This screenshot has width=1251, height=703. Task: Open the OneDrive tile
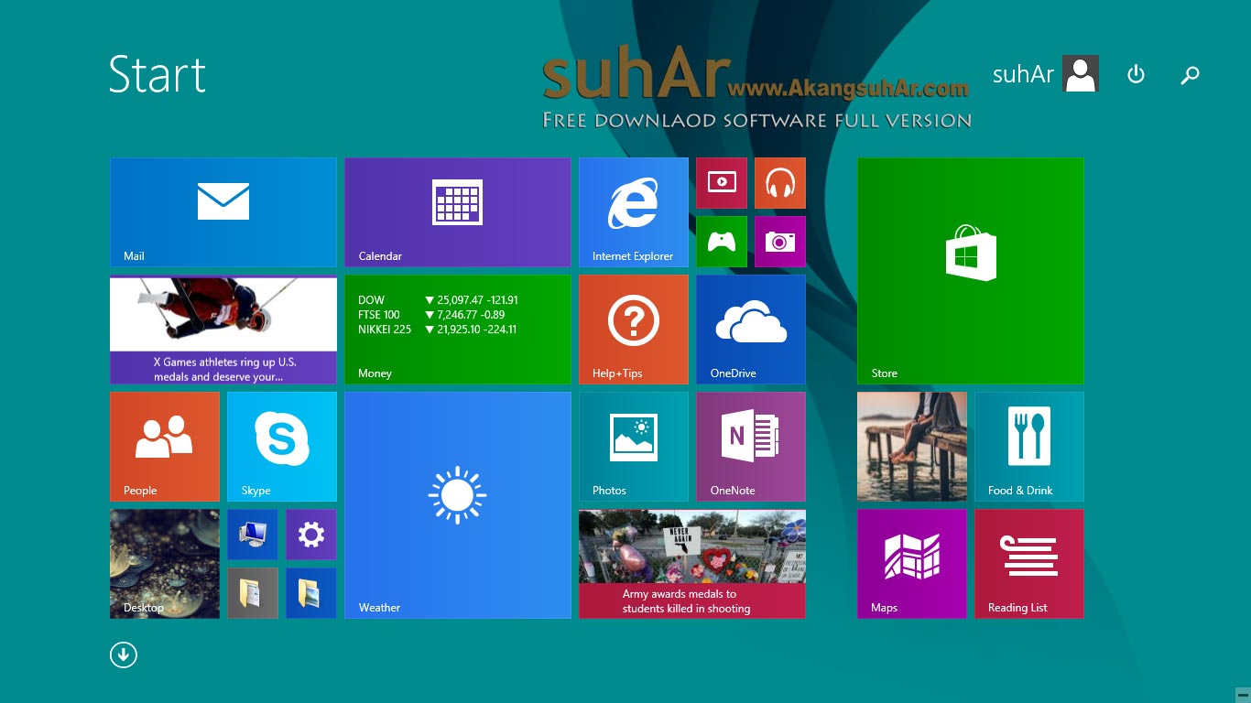(x=751, y=330)
